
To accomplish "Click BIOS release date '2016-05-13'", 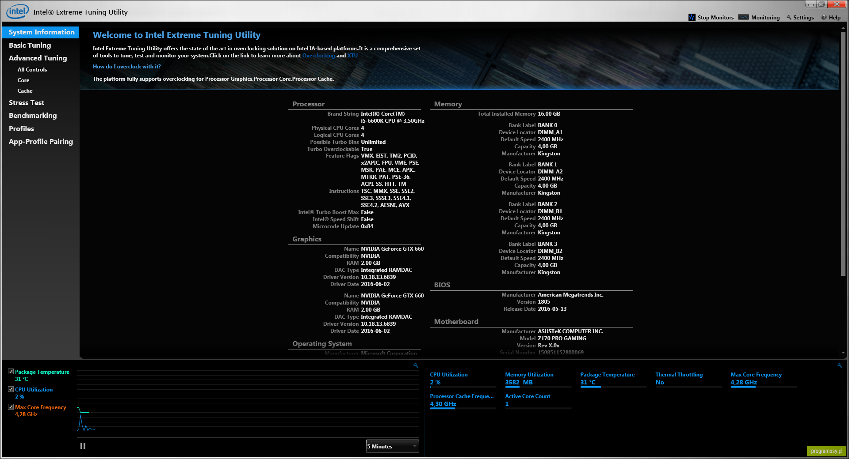I will pyautogui.click(x=552, y=309).
